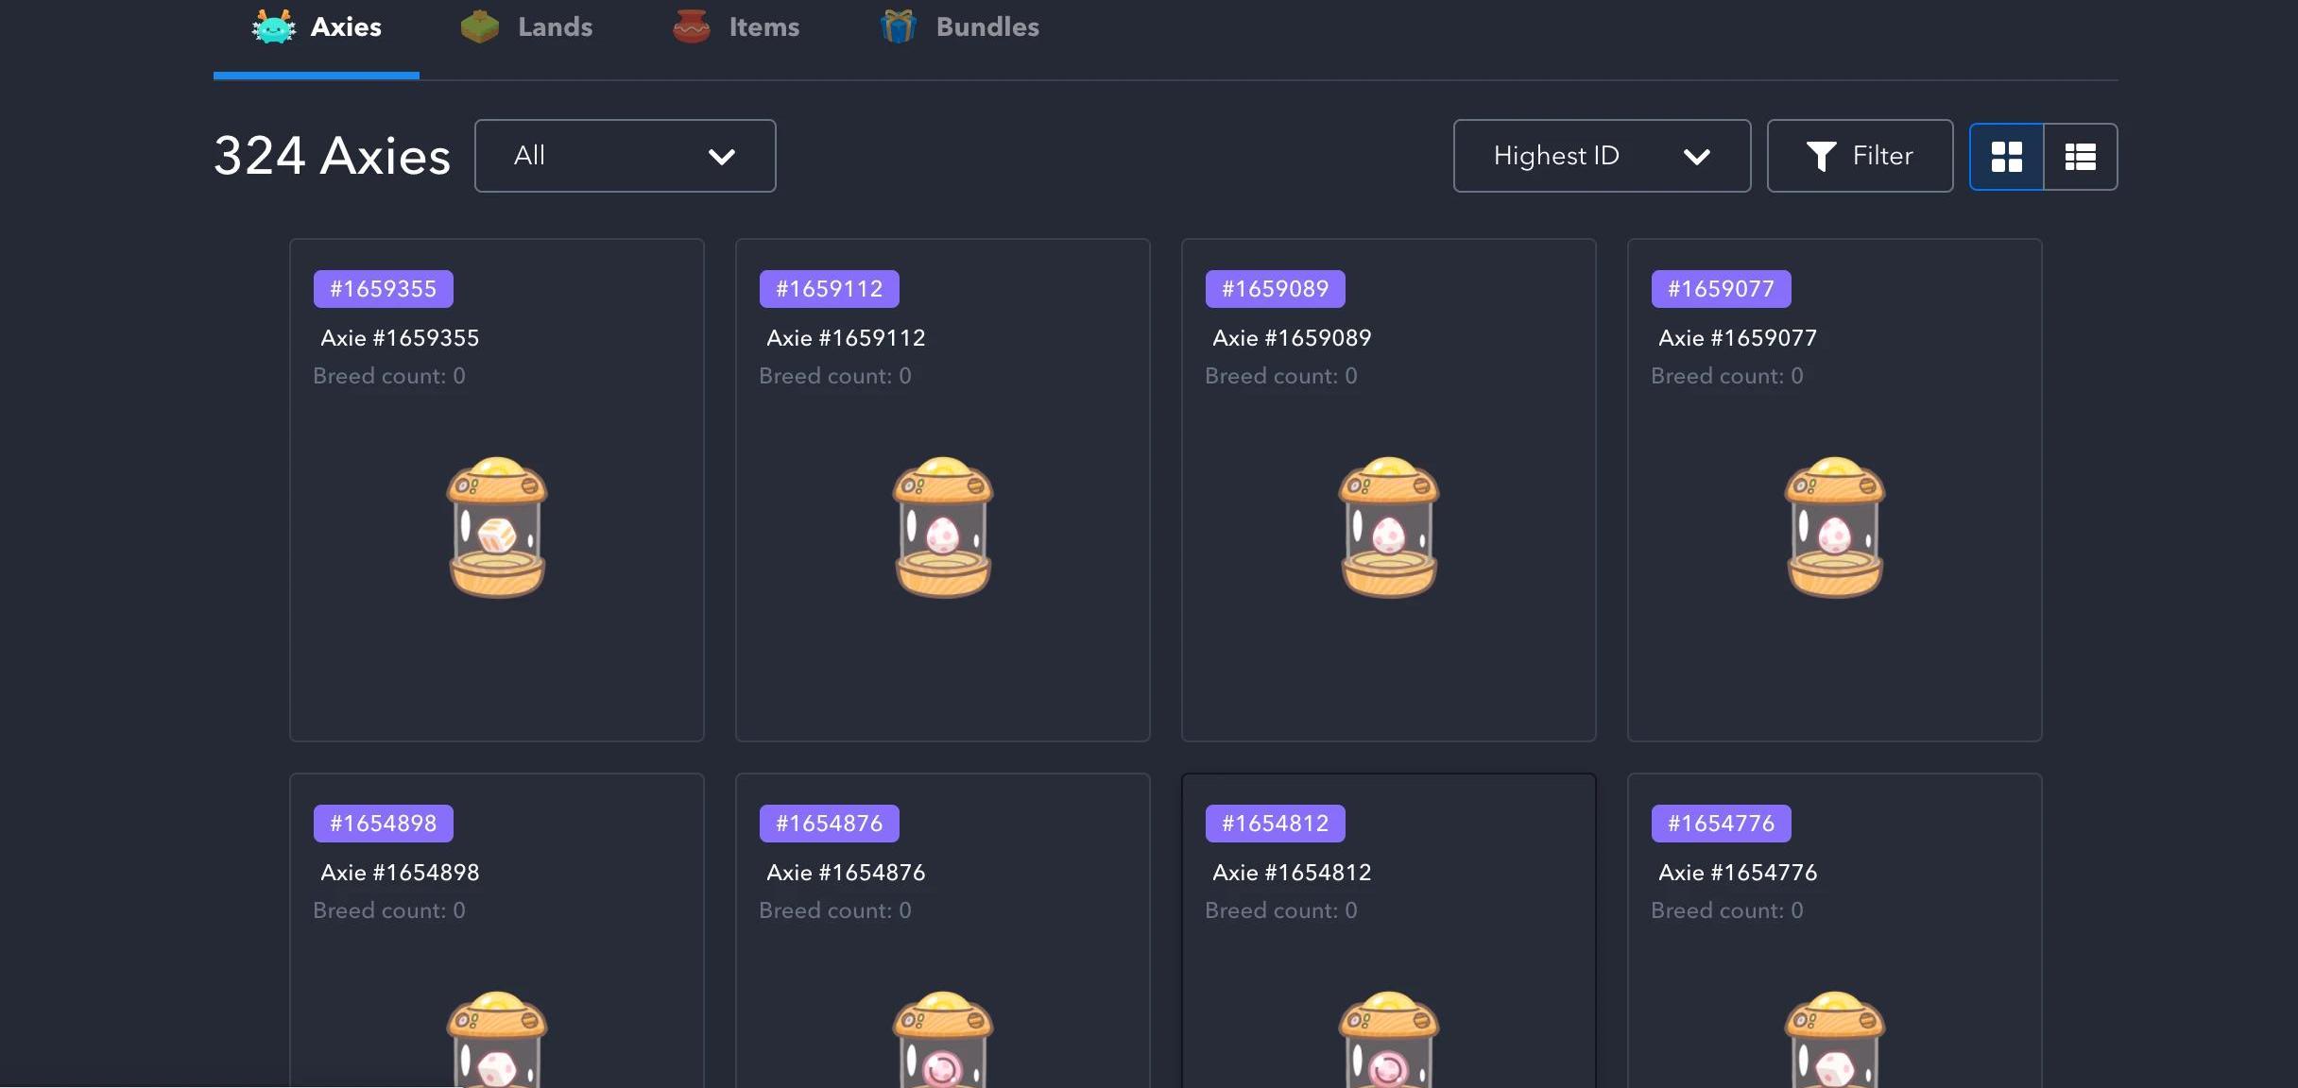Switch to the Lands tab
Viewport: 2298px width, 1088px height.
526,27
